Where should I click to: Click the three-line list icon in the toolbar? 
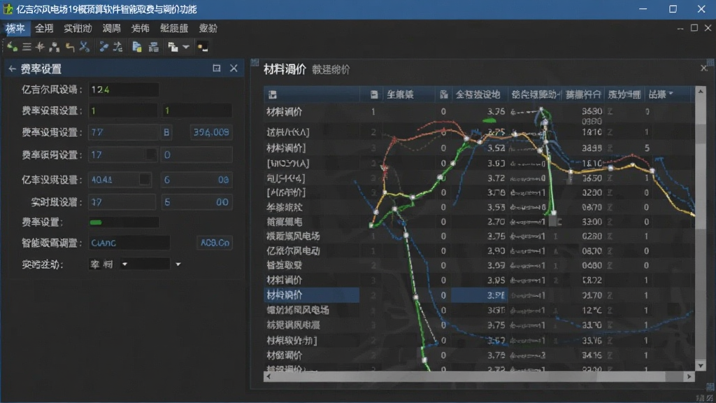point(27,47)
